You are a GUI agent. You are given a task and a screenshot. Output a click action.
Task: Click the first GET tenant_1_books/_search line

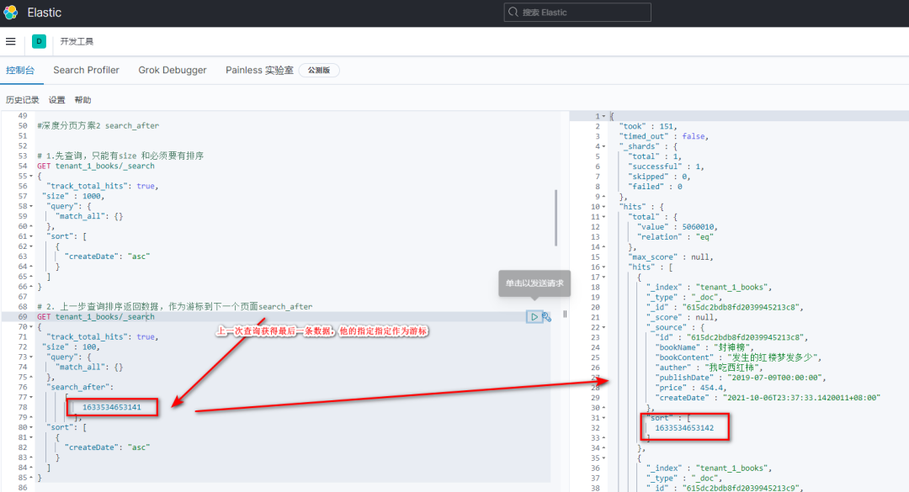pos(96,166)
